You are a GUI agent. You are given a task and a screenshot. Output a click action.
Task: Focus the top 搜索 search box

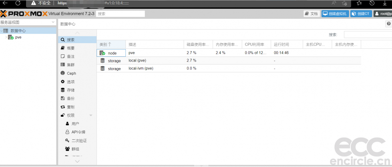pos(121,14)
